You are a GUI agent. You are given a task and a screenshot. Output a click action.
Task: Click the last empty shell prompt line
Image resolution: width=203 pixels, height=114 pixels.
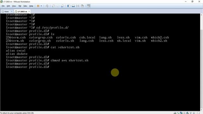pyautogui.click(x=28, y=67)
